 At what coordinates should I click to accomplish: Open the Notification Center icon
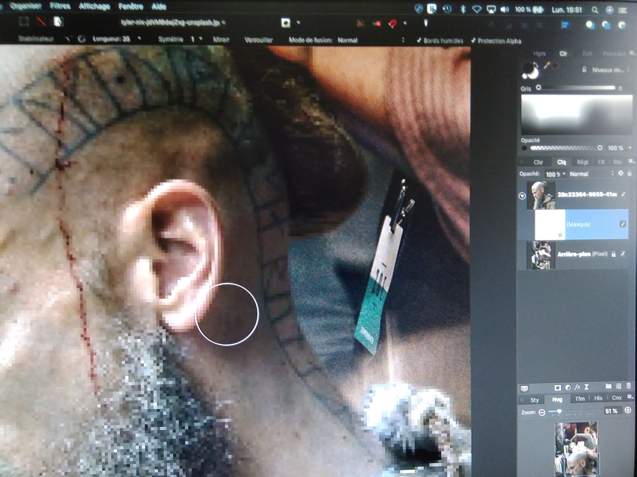coord(623,10)
